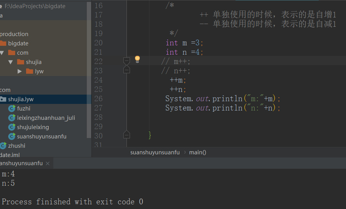346x209 pixels.
Task: Open the fuzhi class file
Action: [x=24, y=109]
